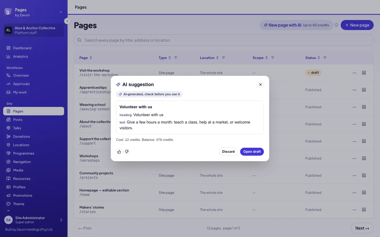Open My work in the sidebar

34,92
